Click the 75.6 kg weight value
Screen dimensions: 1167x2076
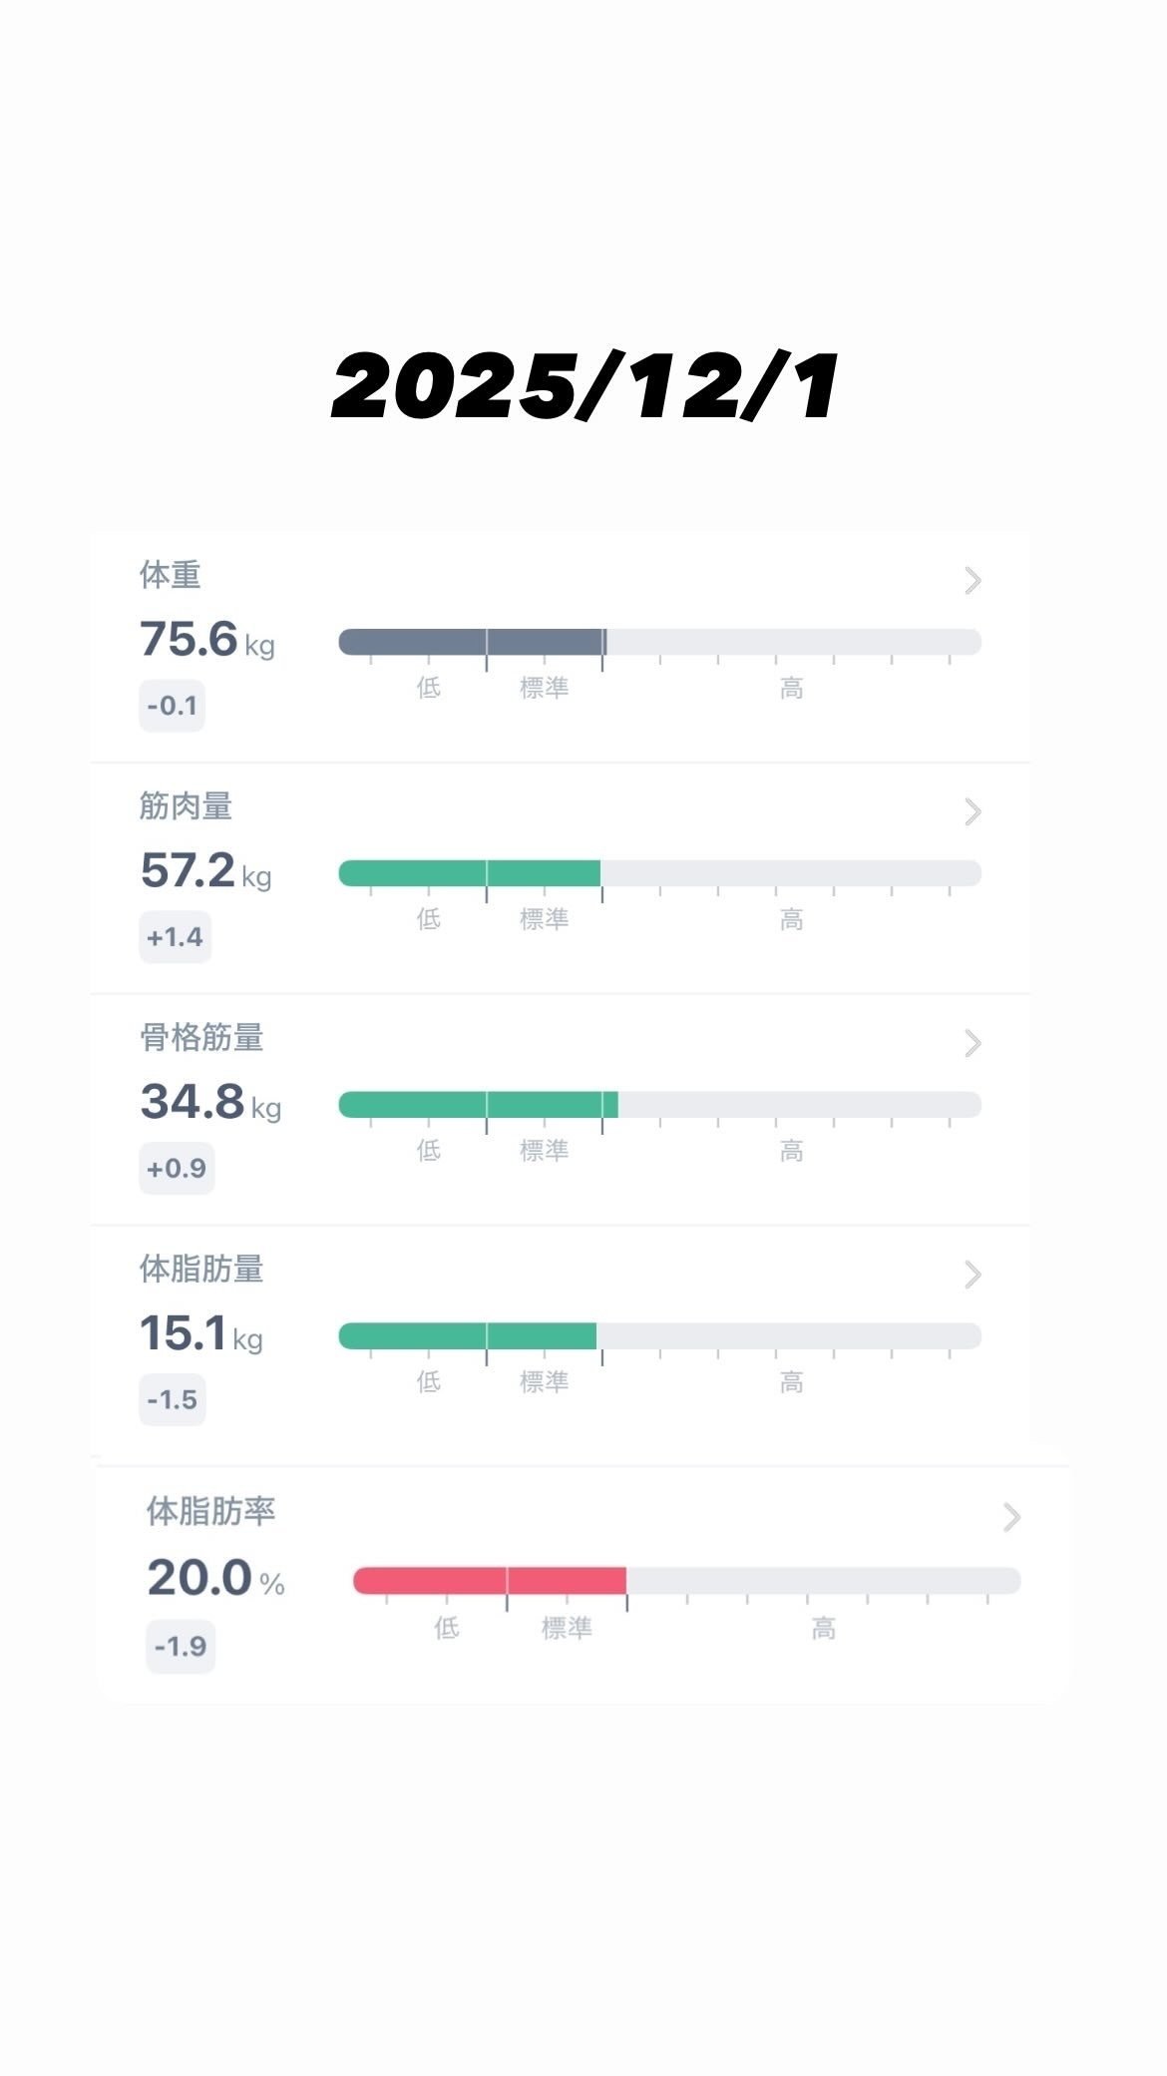pyautogui.click(x=206, y=640)
